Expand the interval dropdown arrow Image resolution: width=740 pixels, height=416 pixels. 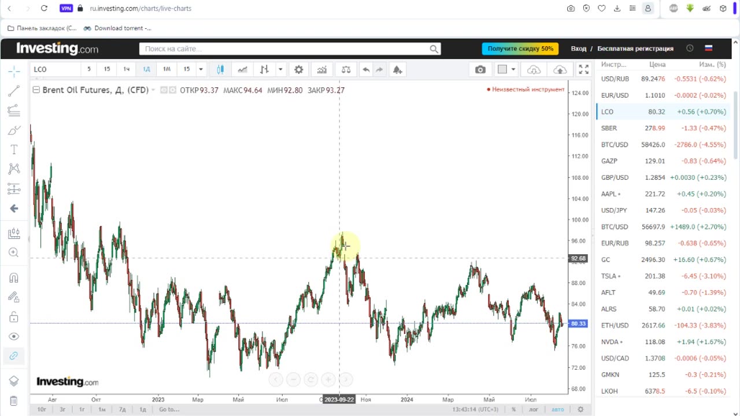(201, 69)
